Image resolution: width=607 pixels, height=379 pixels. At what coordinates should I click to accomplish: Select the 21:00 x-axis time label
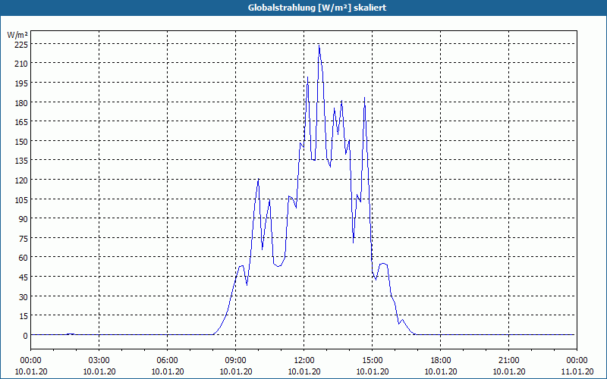(508, 361)
